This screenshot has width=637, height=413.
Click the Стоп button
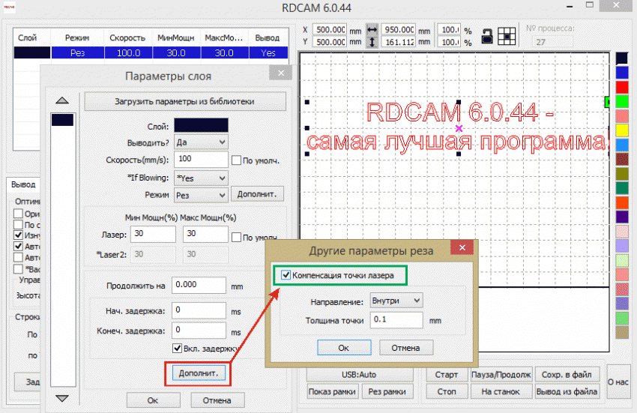[447, 391]
